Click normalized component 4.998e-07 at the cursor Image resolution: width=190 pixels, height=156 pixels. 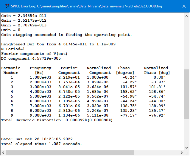click(98, 101)
